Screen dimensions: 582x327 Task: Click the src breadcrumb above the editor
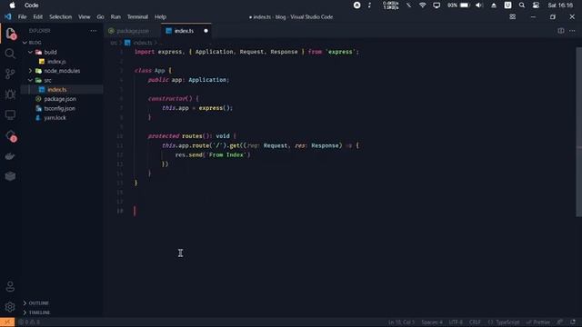point(114,43)
